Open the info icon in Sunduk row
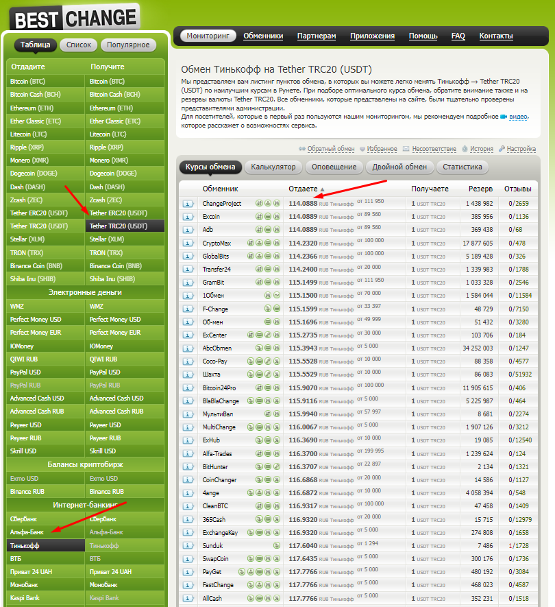The height and width of the screenshot is (607, 555). pyautogui.click(x=188, y=546)
